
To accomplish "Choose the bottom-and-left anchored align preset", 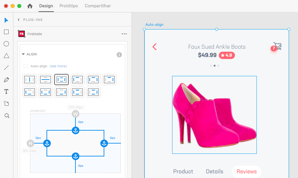I will coord(30,92).
